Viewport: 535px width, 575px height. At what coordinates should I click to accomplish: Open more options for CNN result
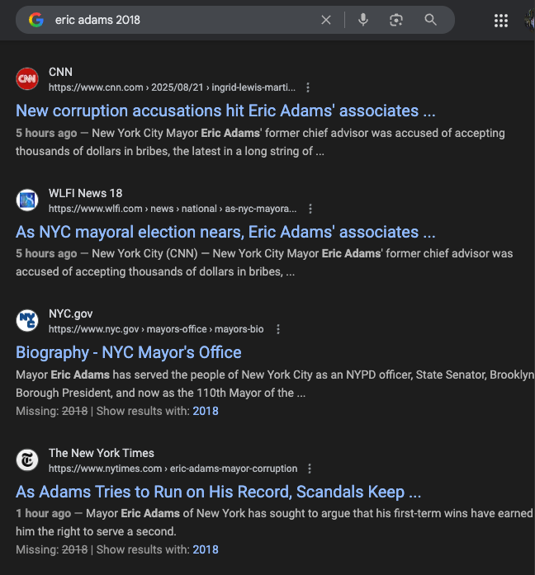pos(308,87)
